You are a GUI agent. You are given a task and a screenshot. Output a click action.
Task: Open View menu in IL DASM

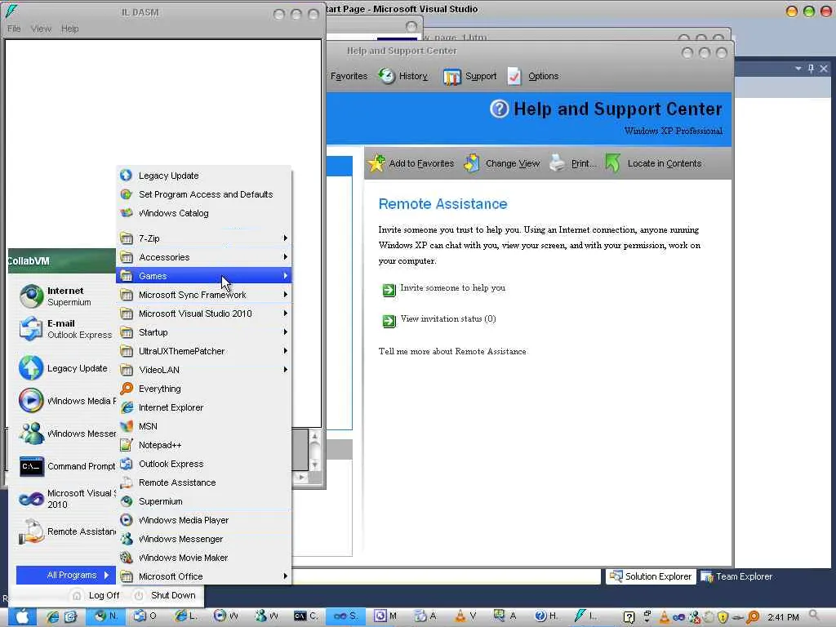tap(41, 29)
